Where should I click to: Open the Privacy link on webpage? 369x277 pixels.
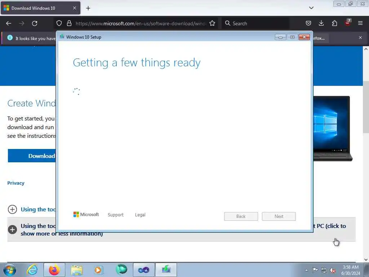pos(16,183)
